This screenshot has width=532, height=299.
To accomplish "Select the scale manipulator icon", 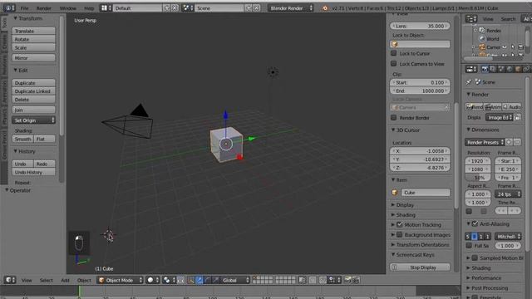I will 215,280.
